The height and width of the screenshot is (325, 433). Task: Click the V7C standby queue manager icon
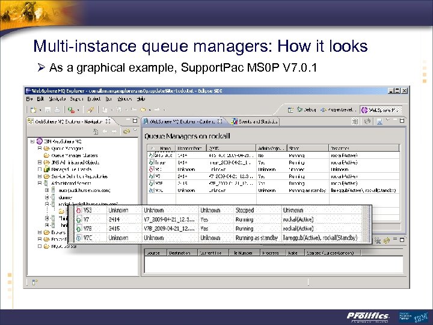(79, 238)
